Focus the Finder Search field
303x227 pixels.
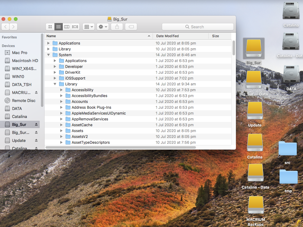[x=198, y=27]
